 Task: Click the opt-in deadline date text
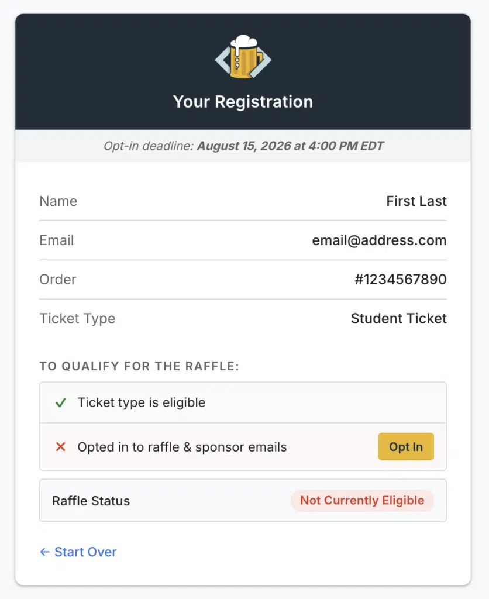pos(290,146)
